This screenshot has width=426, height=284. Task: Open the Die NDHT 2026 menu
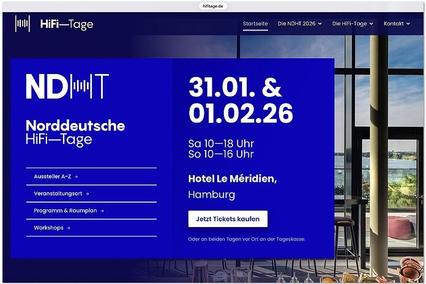[296, 24]
